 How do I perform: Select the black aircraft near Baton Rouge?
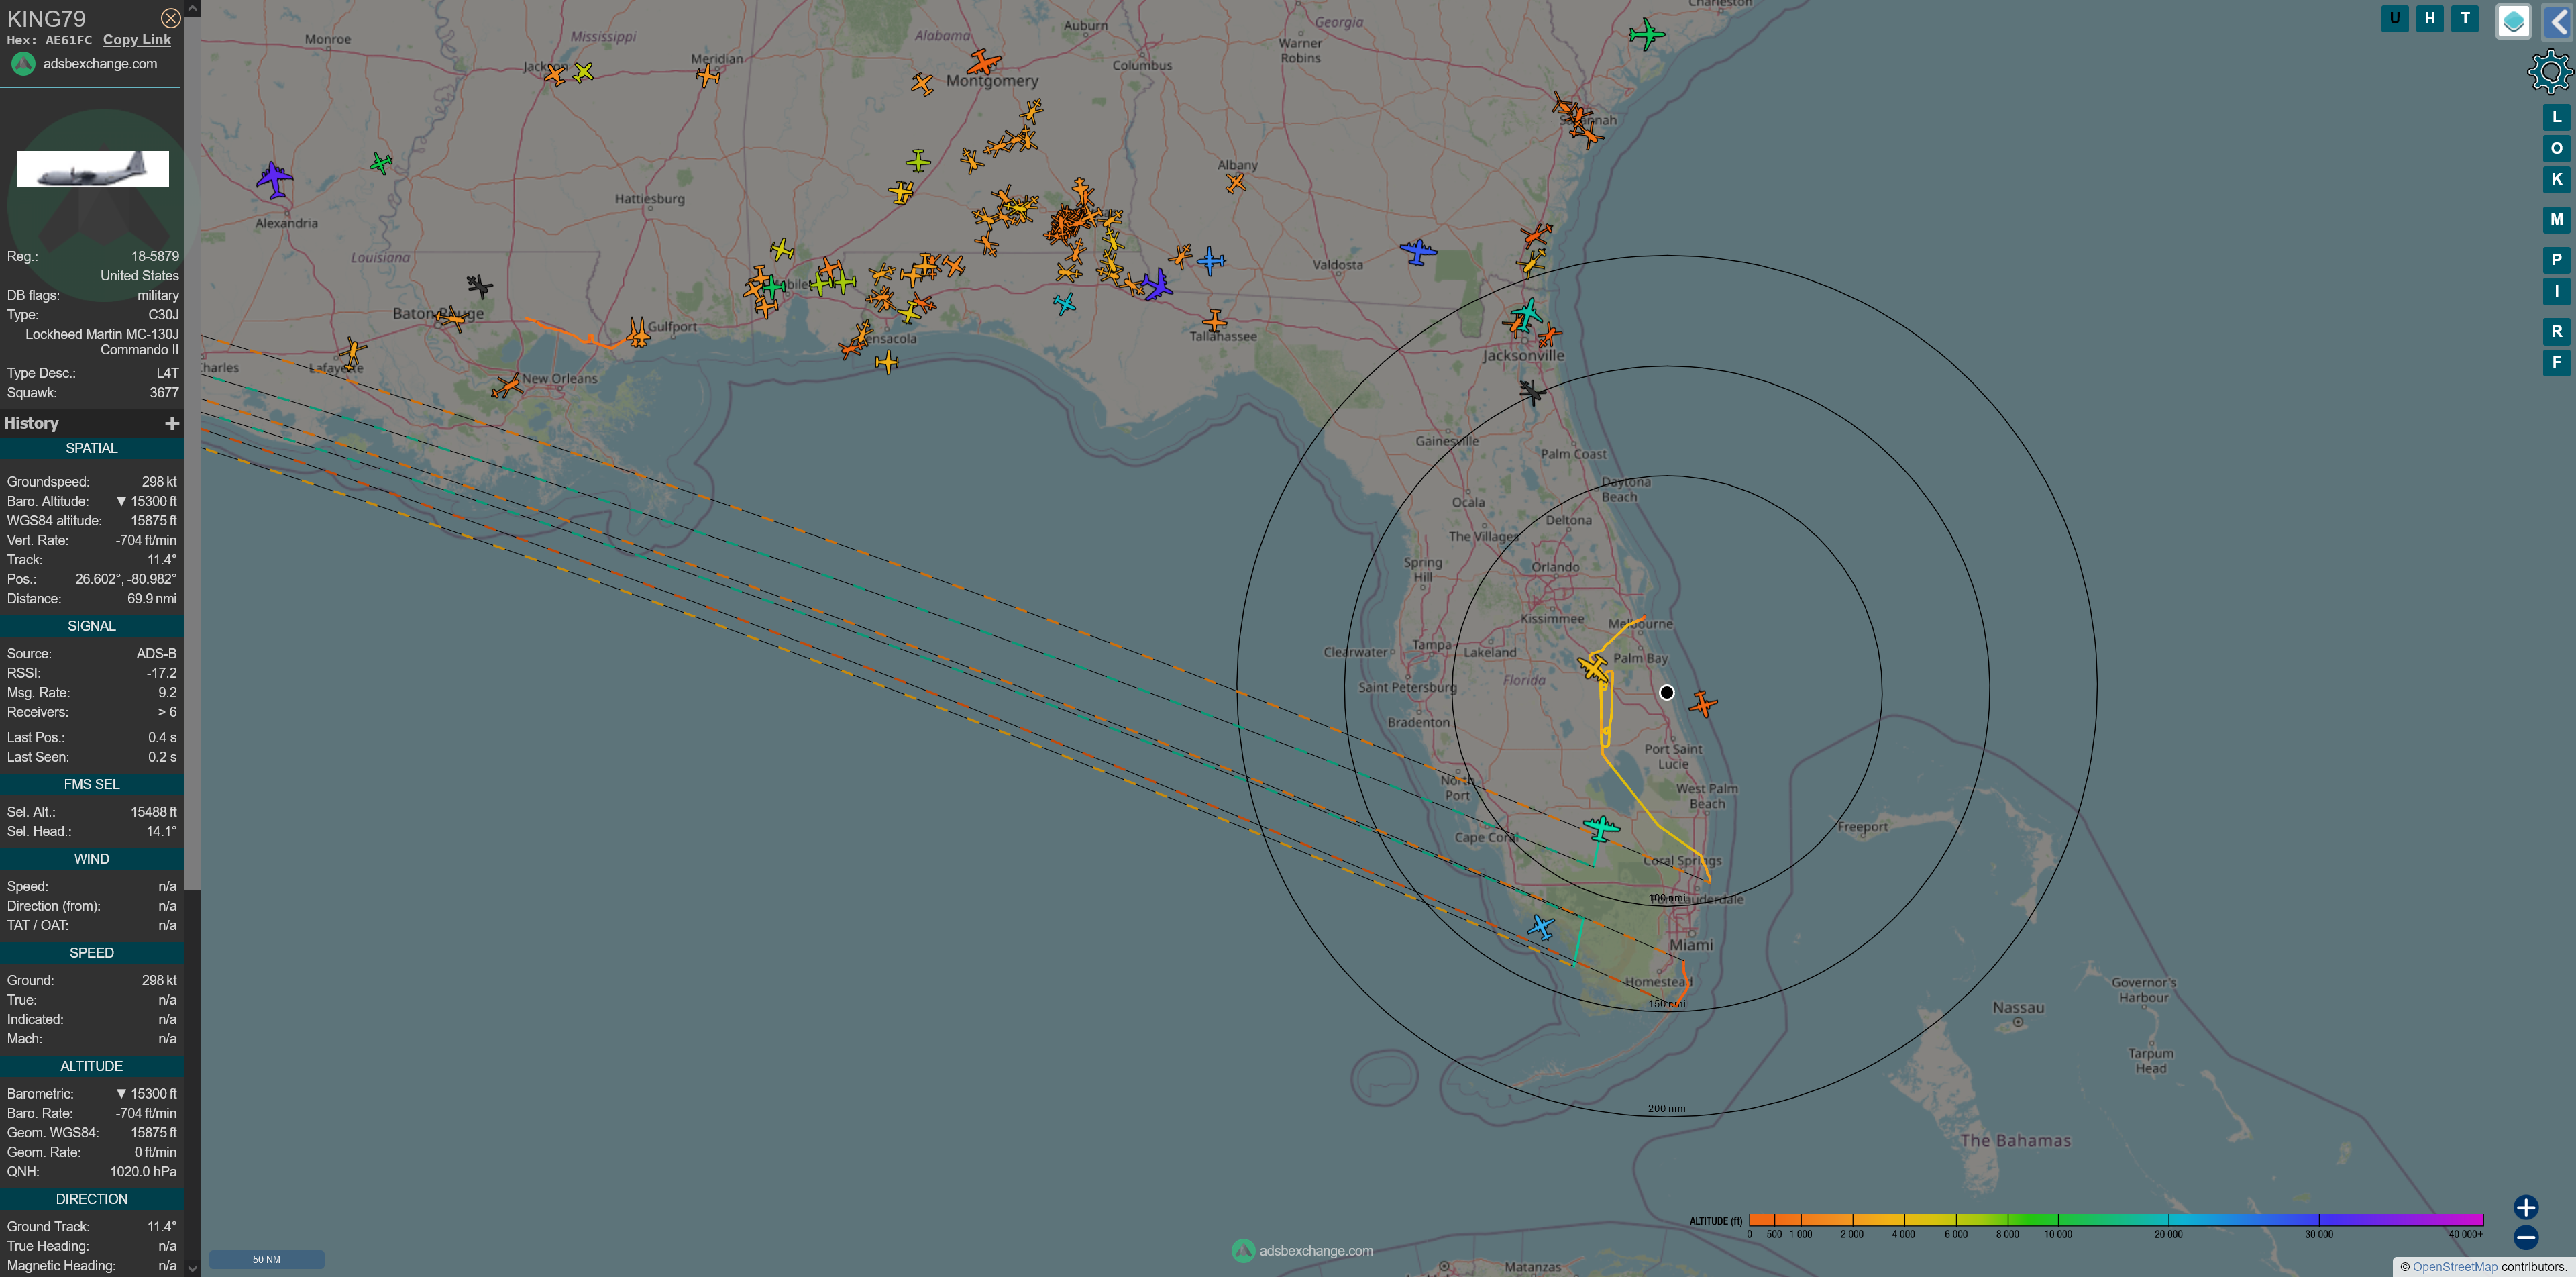point(479,287)
